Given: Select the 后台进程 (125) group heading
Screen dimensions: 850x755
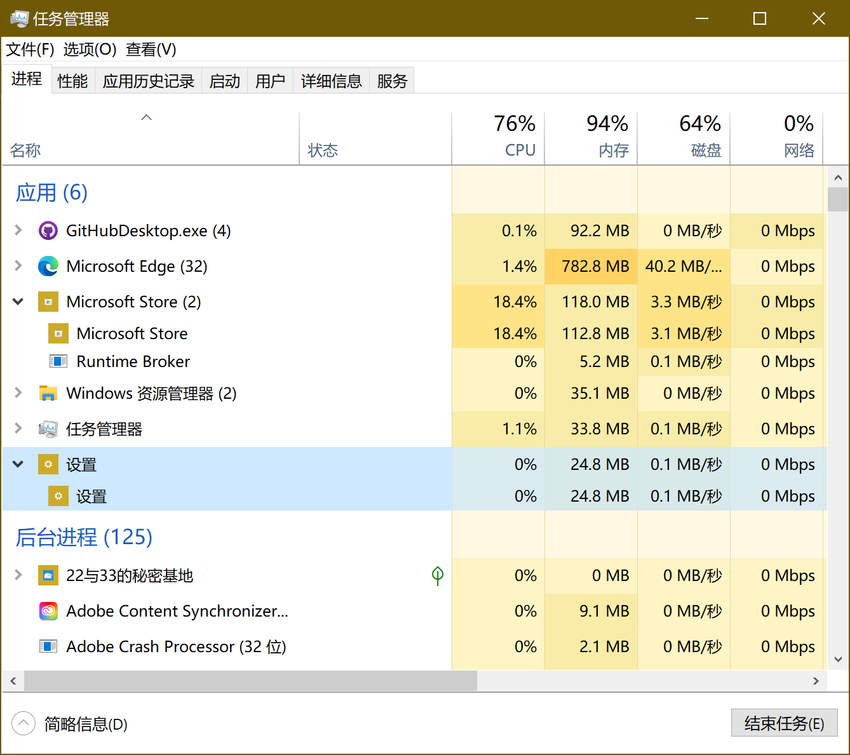Looking at the screenshot, I should point(84,537).
